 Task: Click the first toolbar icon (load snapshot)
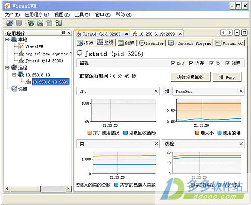[x=10, y=23]
